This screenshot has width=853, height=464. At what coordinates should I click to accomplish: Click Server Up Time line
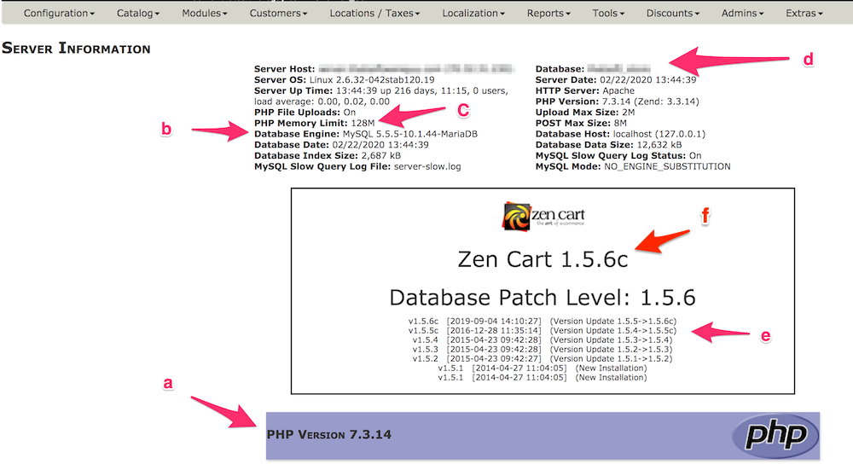pyautogui.click(x=381, y=96)
